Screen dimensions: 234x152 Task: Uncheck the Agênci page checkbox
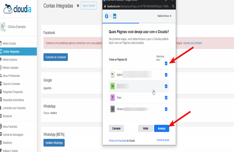pyautogui.click(x=166, y=75)
